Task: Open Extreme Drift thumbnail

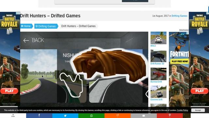Action: click(x=158, y=92)
